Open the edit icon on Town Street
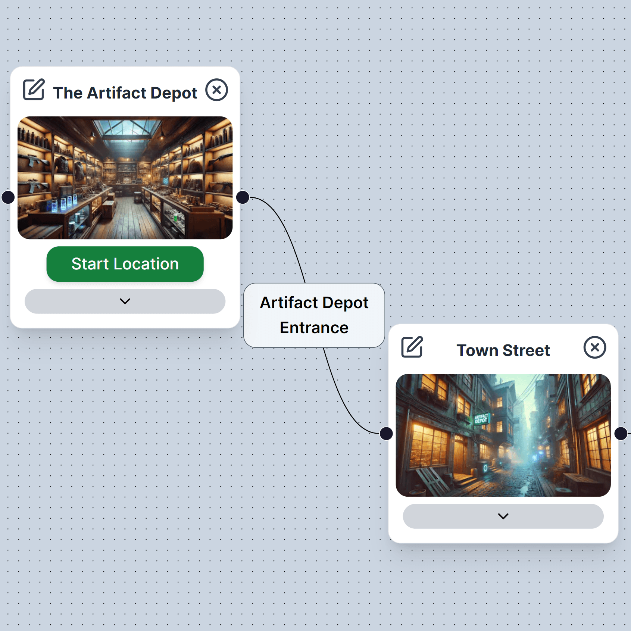The image size is (631, 631). click(412, 347)
